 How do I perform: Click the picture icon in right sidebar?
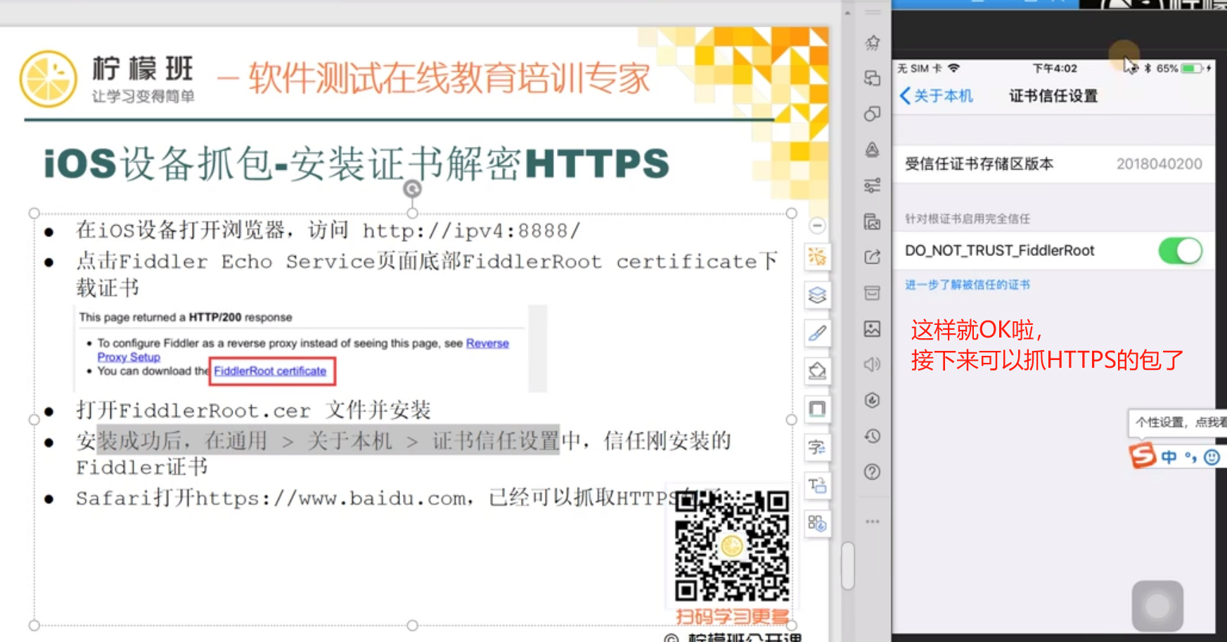tap(873, 328)
